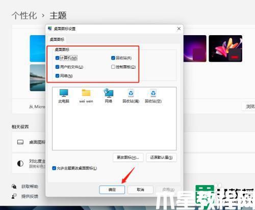Click the 获取帮助 help icon
The image size is (255, 210).
(14, 187)
